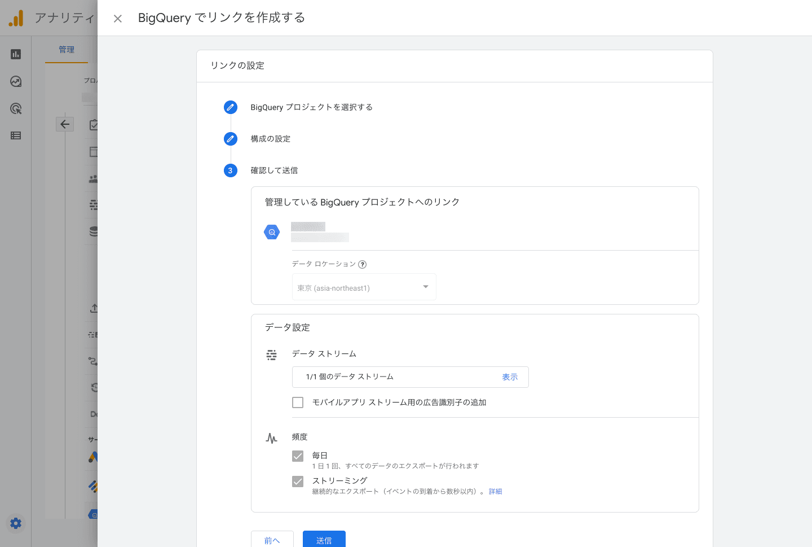Open the Advertising icon in sidebar
Image resolution: width=812 pixels, height=547 pixels.
pyautogui.click(x=16, y=108)
